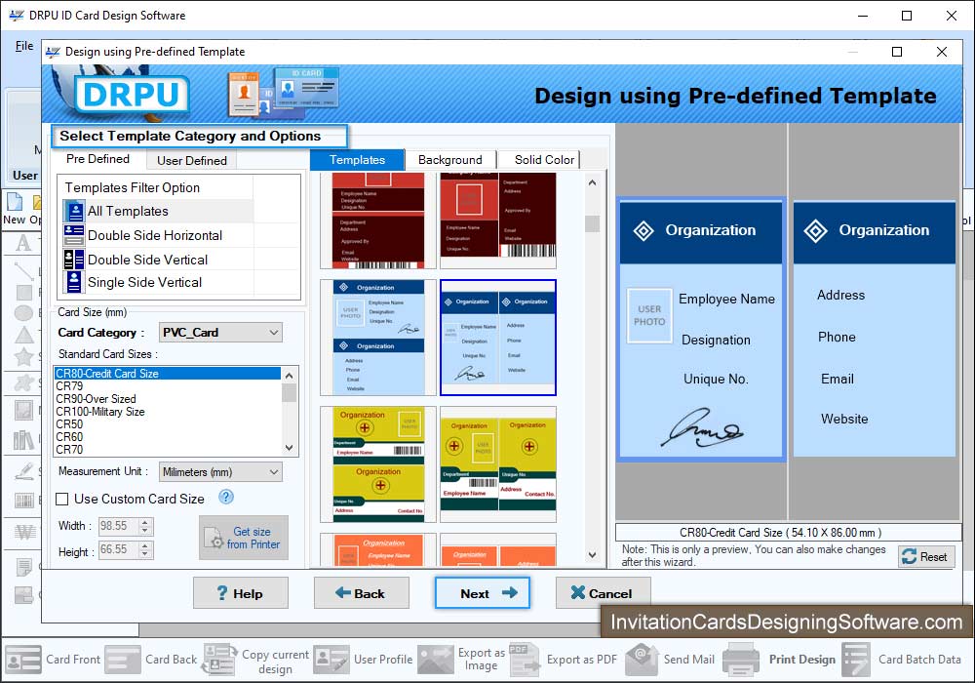Click the Width input field
Screen dimensions: 975x683
(118, 526)
